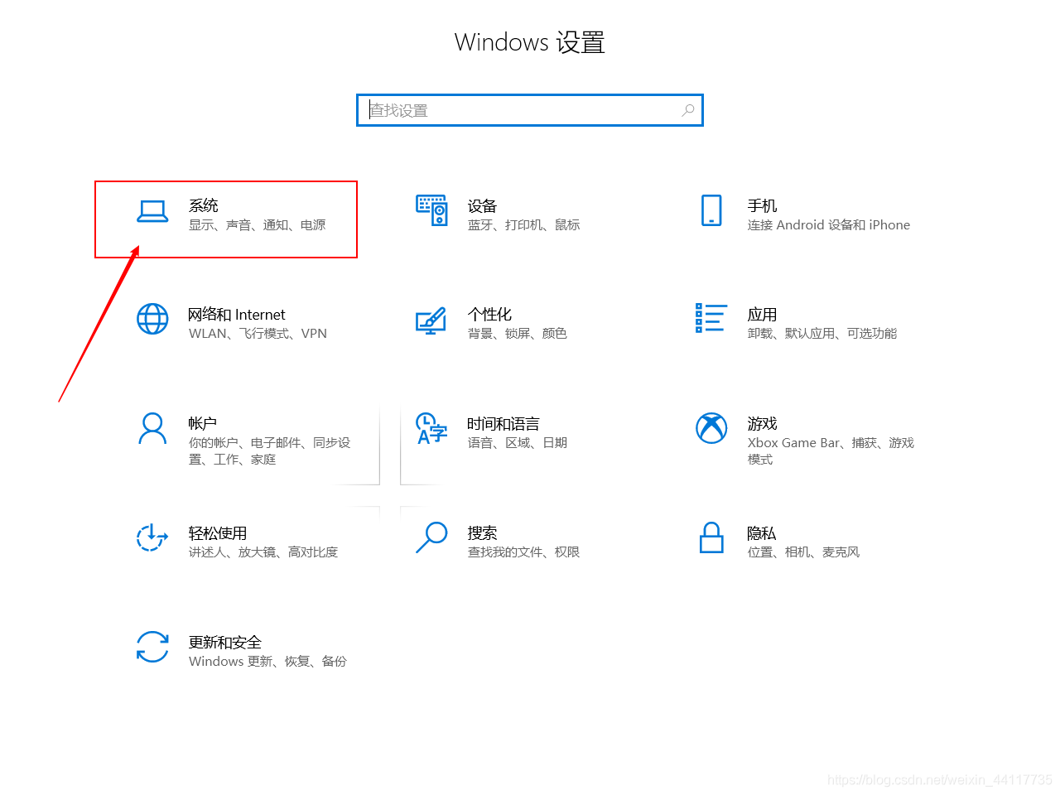Screen dimensions: 1060x795
Task: Click the Windows 设置 title
Action: [x=529, y=41]
